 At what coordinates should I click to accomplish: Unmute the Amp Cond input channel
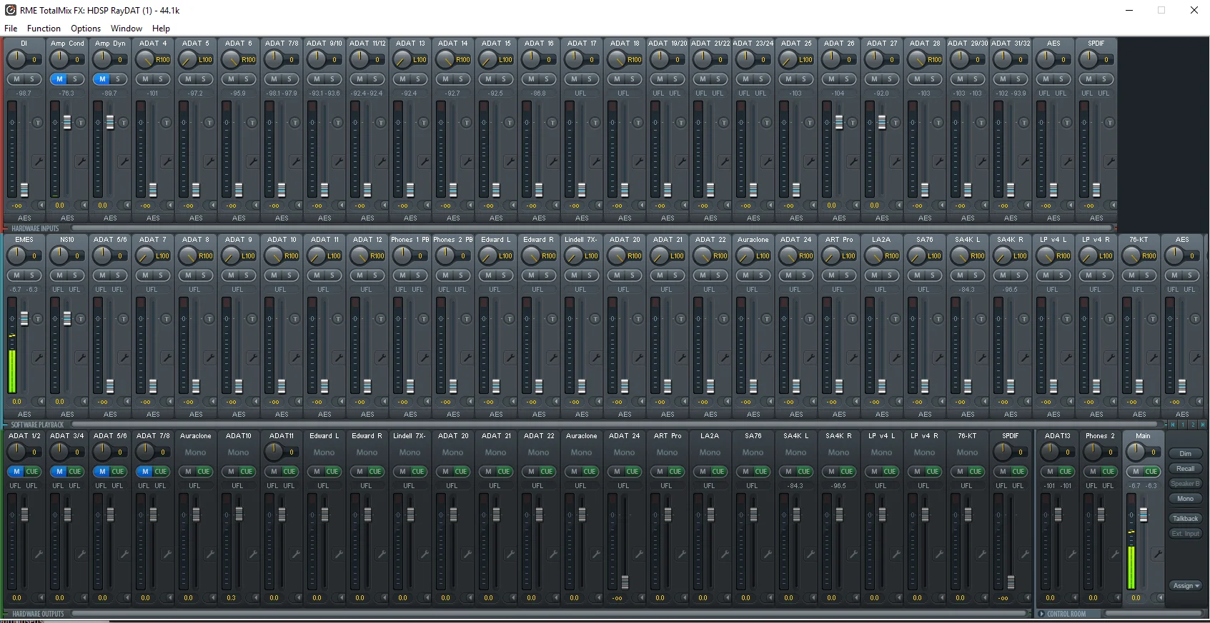[x=59, y=79]
